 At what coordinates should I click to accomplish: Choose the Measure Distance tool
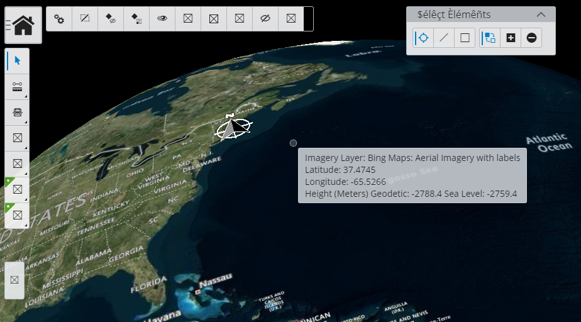coord(17,86)
